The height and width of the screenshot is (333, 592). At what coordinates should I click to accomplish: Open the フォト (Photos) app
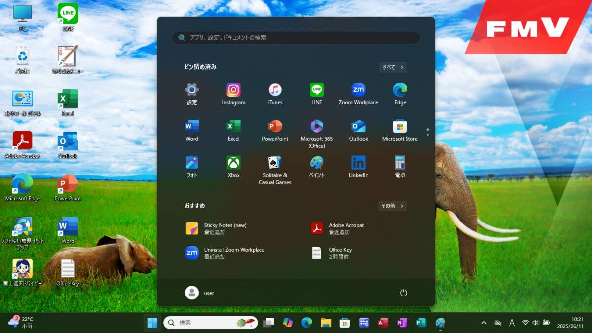coord(192,167)
